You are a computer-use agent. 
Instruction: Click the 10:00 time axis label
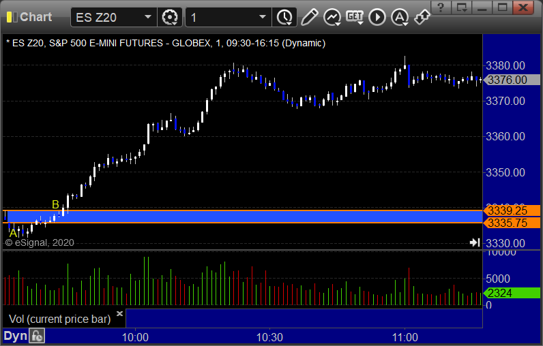[x=135, y=337]
